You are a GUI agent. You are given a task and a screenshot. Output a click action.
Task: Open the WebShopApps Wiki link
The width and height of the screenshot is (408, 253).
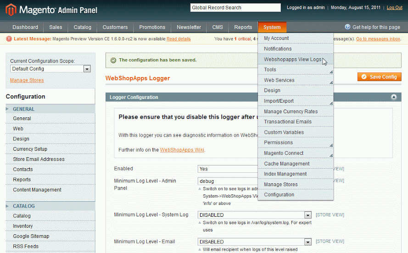click(182, 150)
